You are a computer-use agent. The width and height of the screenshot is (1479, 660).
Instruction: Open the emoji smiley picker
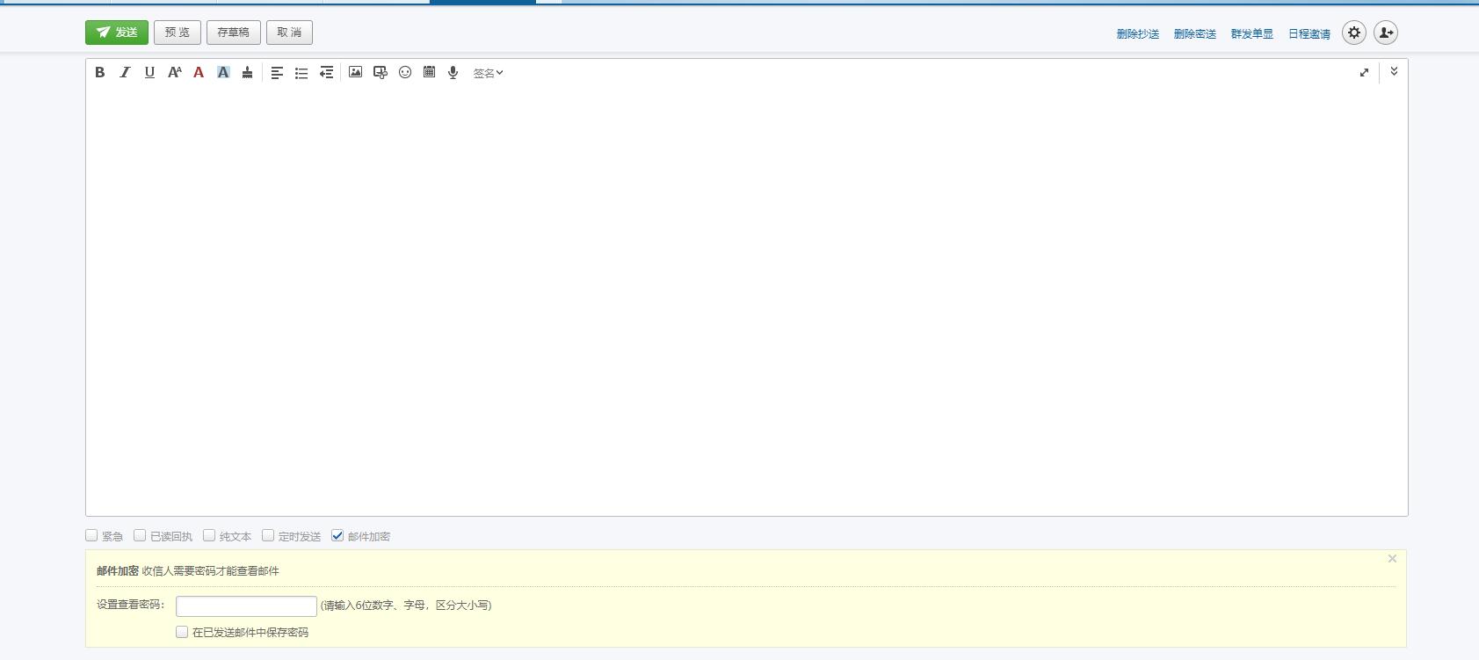click(x=405, y=73)
